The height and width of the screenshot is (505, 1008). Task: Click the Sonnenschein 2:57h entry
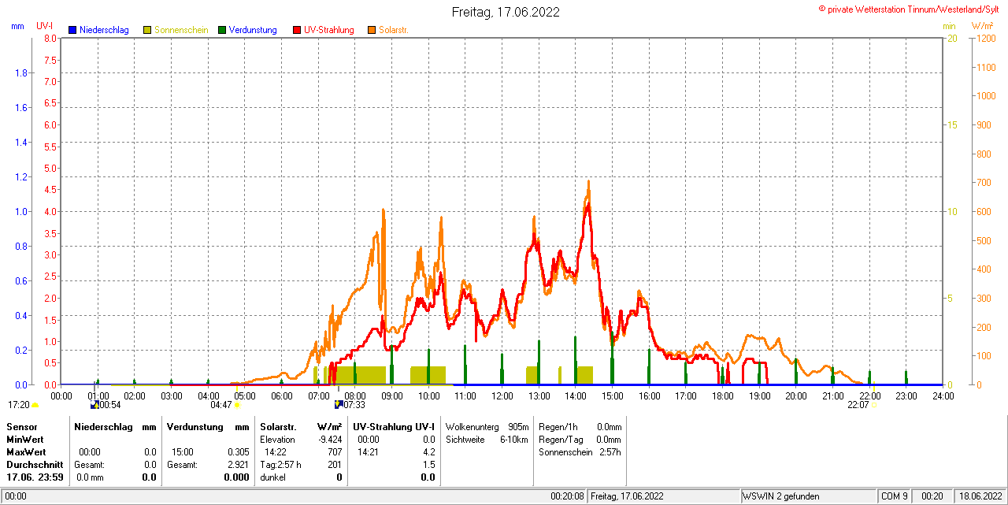[x=580, y=451]
